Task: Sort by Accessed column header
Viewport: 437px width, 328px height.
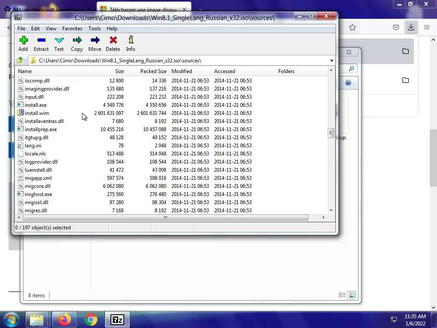Action: [x=233, y=71]
